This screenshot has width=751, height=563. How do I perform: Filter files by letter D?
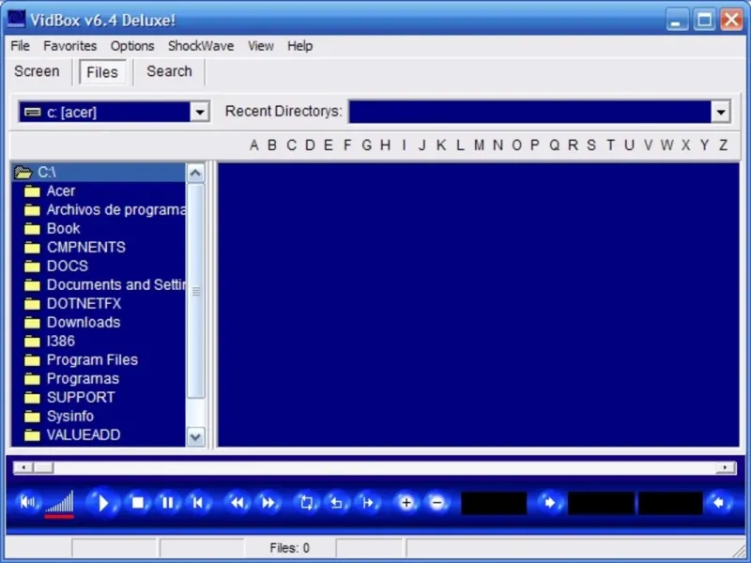click(x=310, y=145)
